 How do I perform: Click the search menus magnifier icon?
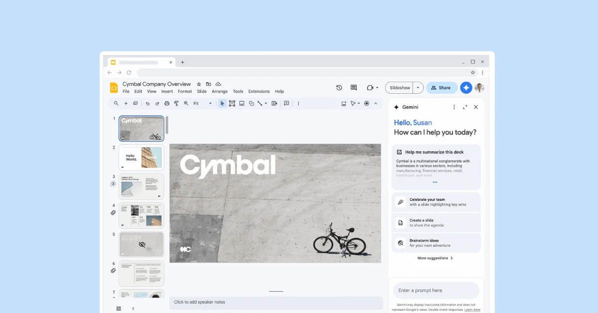(x=116, y=104)
